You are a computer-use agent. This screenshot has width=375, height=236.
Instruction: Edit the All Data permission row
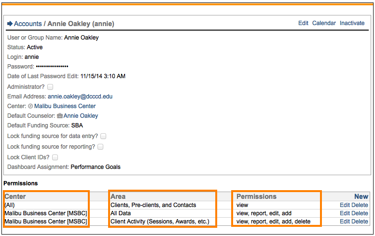[345, 213]
